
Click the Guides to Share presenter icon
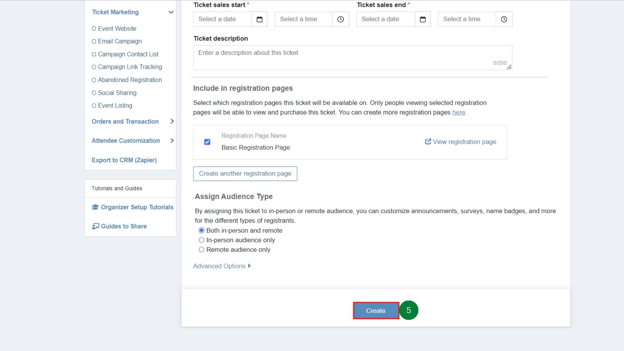pyautogui.click(x=95, y=226)
